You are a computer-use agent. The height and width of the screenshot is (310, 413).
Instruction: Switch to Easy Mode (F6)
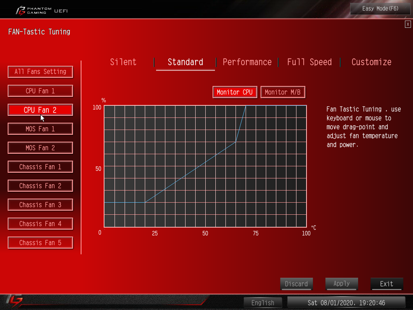click(x=380, y=9)
